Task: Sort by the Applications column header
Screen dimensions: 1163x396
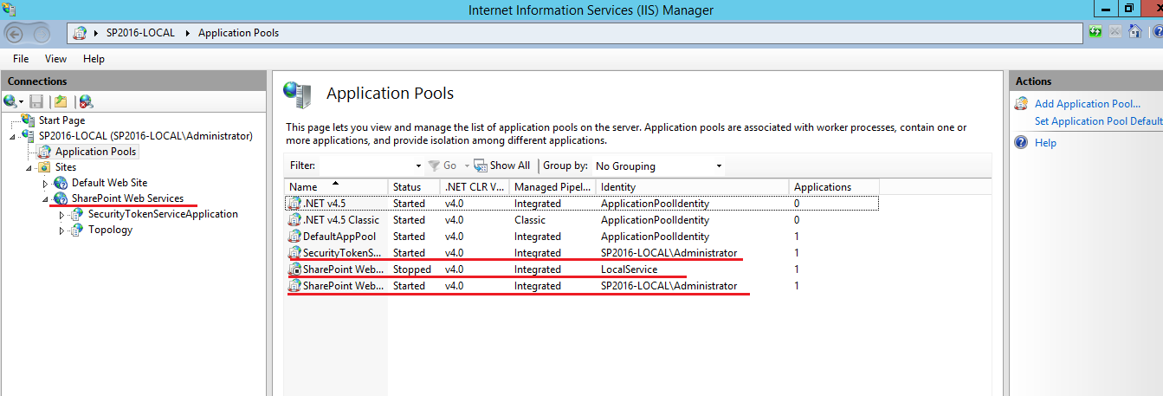Action: (834, 187)
